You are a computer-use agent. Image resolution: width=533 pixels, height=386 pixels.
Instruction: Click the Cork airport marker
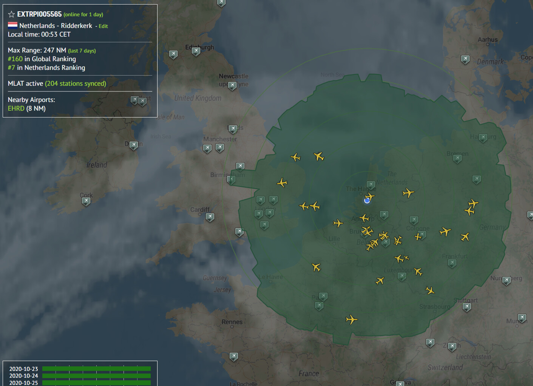(86, 201)
